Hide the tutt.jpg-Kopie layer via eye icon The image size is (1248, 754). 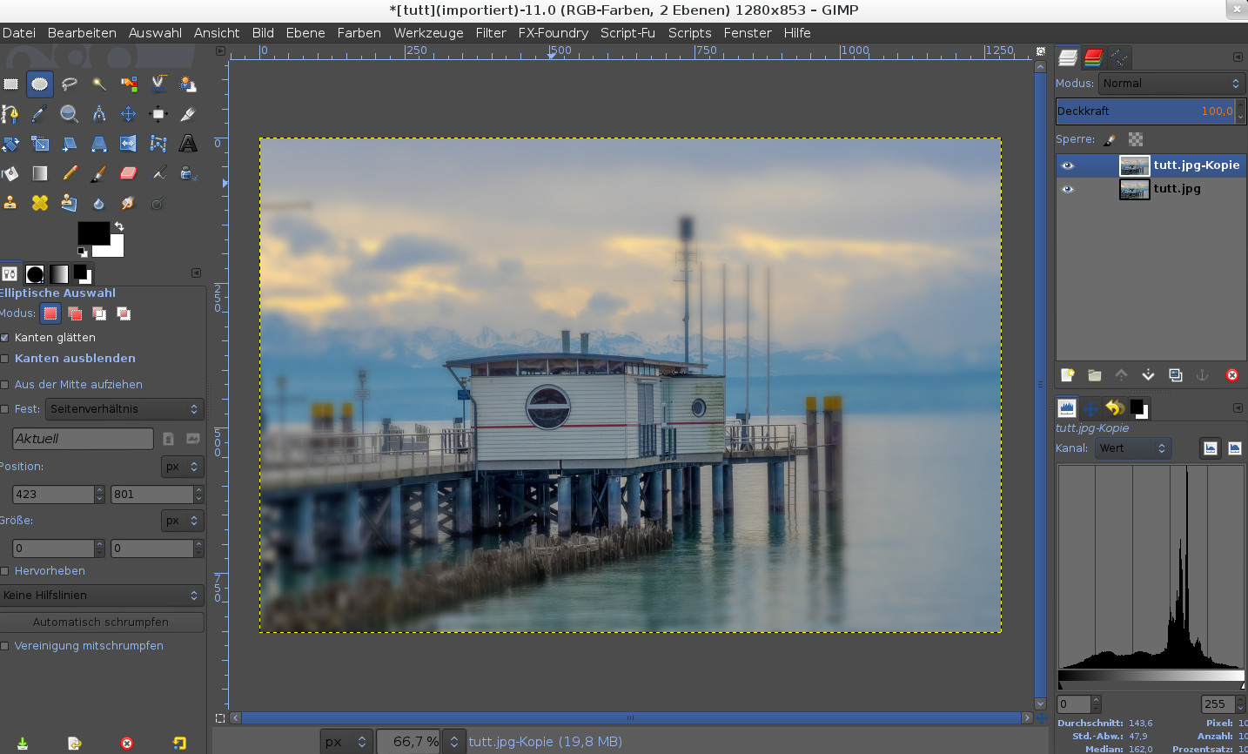[x=1068, y=165]
